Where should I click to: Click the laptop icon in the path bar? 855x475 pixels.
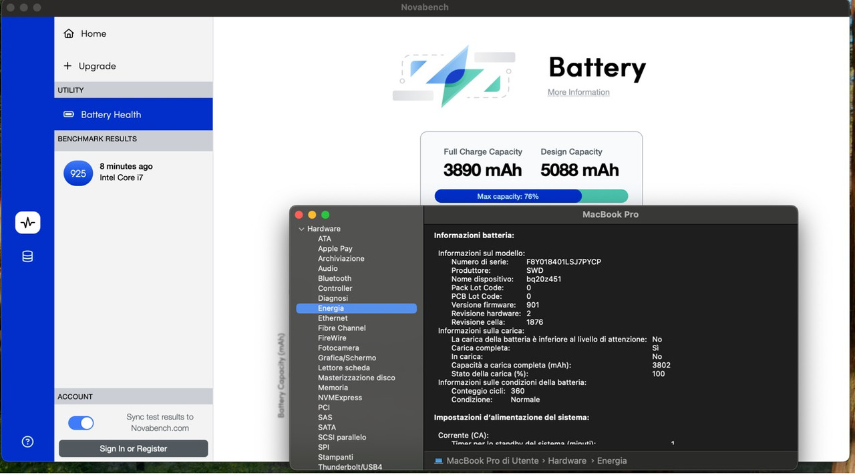tap(438, 461)
